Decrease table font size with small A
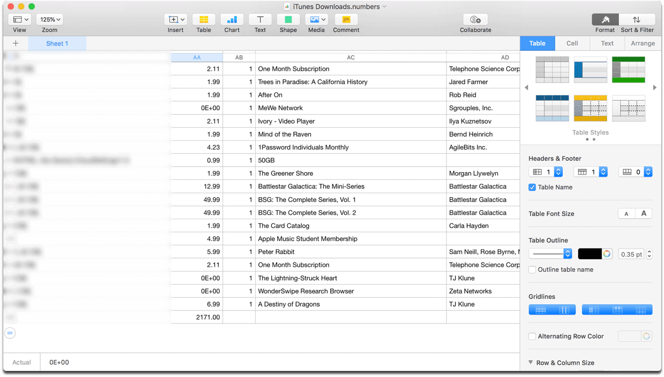 coord(626,214)
